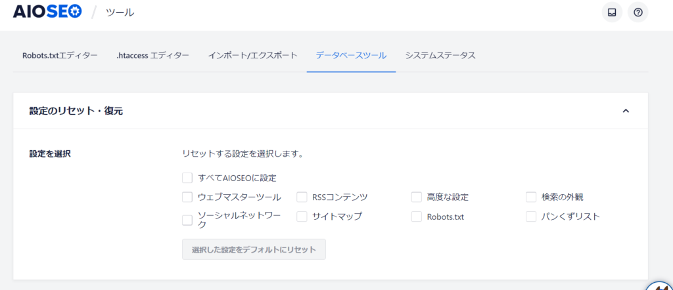Click the AIOSEO logo
The height and width of the screenshot is (290, 673).
(47, 12)
